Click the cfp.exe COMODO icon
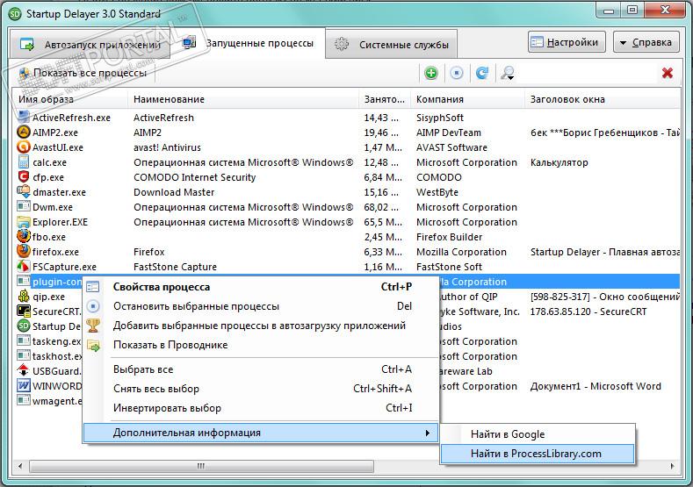 (24, 177)
